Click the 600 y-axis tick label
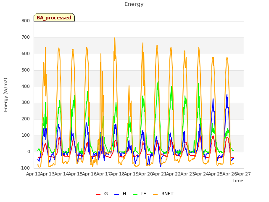269x202 pixels. point(26,54)
